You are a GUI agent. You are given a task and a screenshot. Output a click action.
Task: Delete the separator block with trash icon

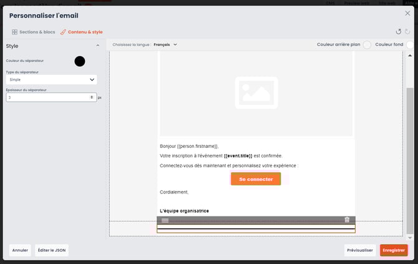(x=347, y=220)
